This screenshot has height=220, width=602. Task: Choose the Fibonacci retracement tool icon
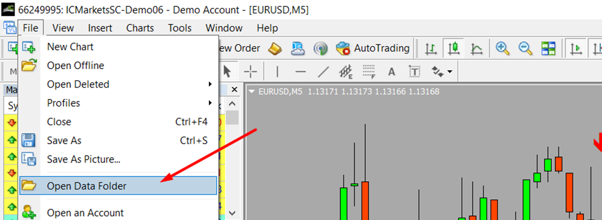[369, 71]
